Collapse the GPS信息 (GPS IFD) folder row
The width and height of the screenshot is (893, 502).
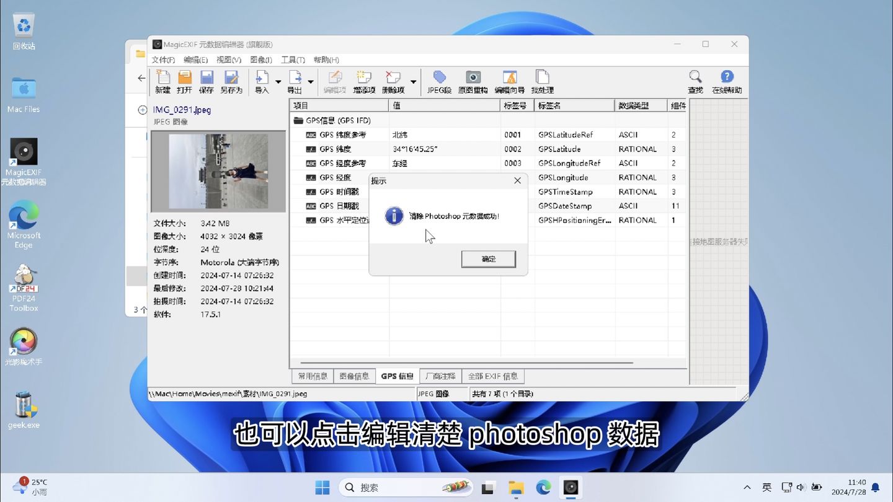pyautogui.click(x=298, y=120)
